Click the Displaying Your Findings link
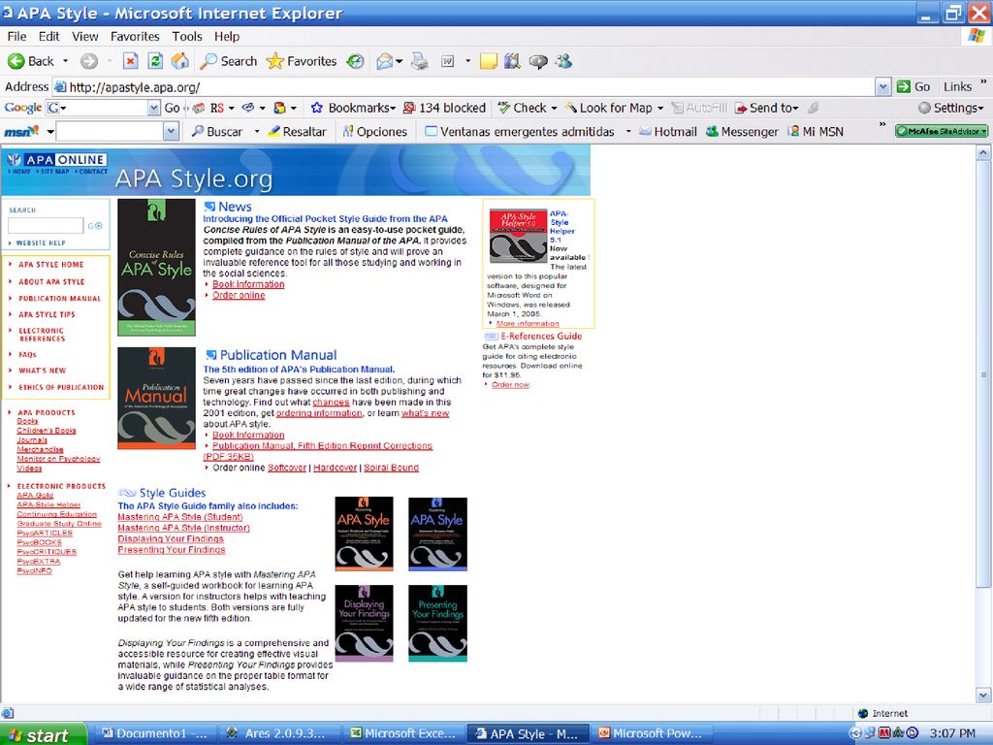The height and width of the screenshot is (745, 993). click(171, 538)
